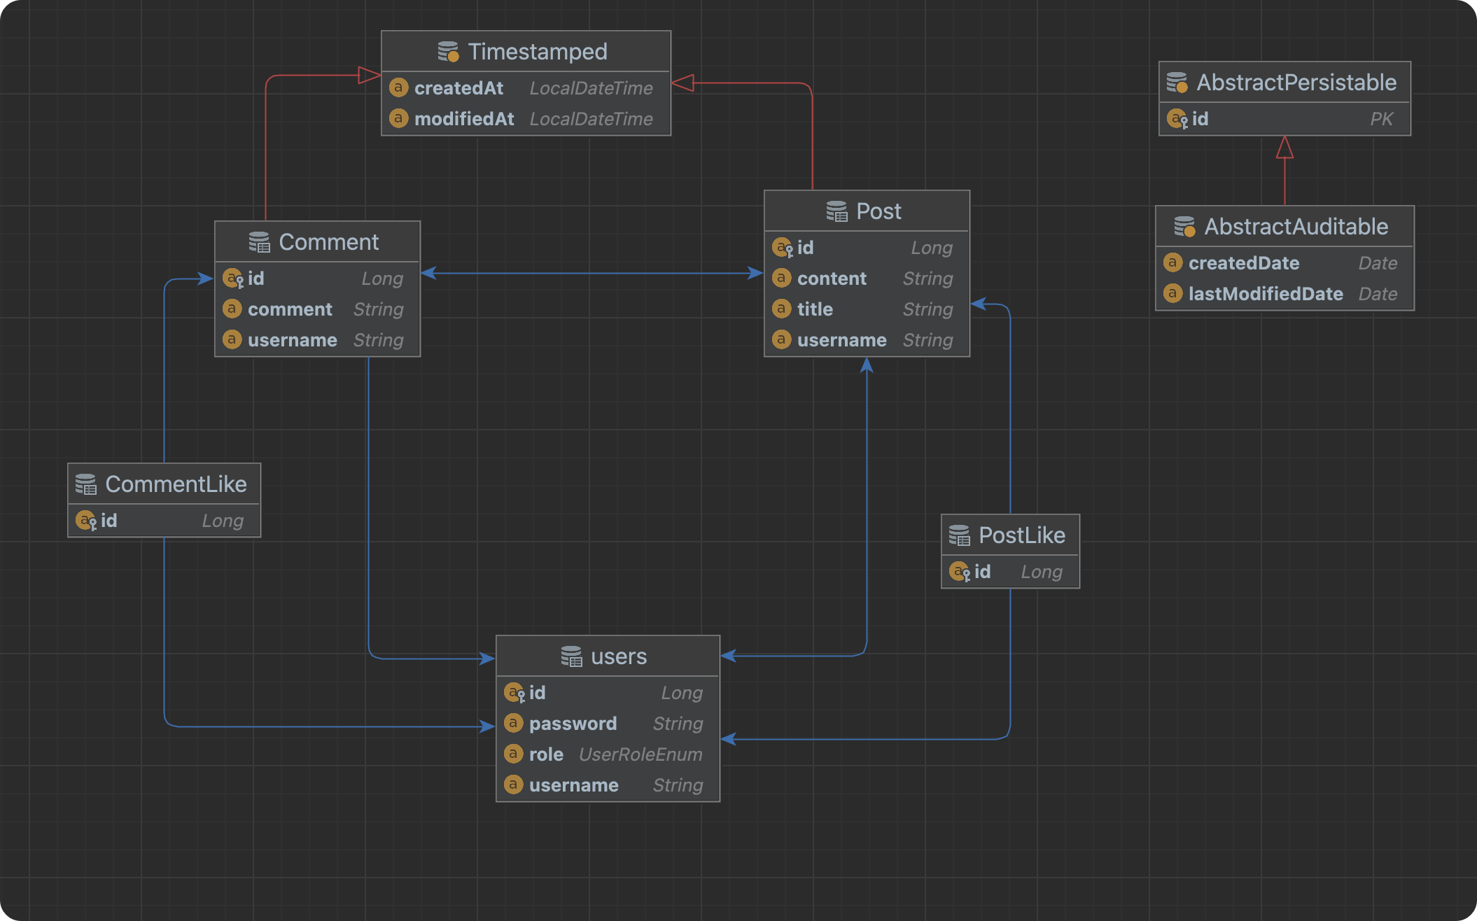Click the CommentLike table icon
This screenshot has width=1477, height=921.
click(85, 484)
